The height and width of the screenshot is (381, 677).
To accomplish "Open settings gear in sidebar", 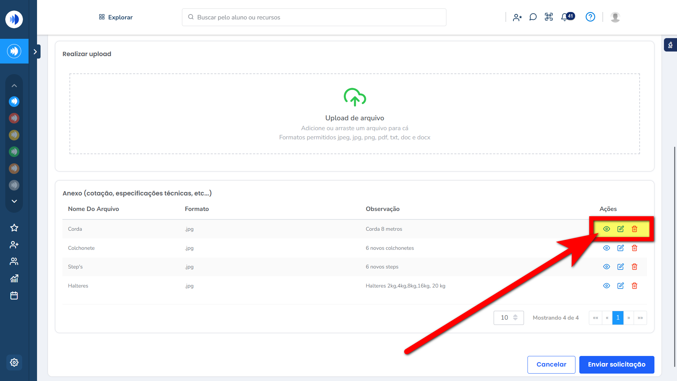I will click(x=14, y=362).
